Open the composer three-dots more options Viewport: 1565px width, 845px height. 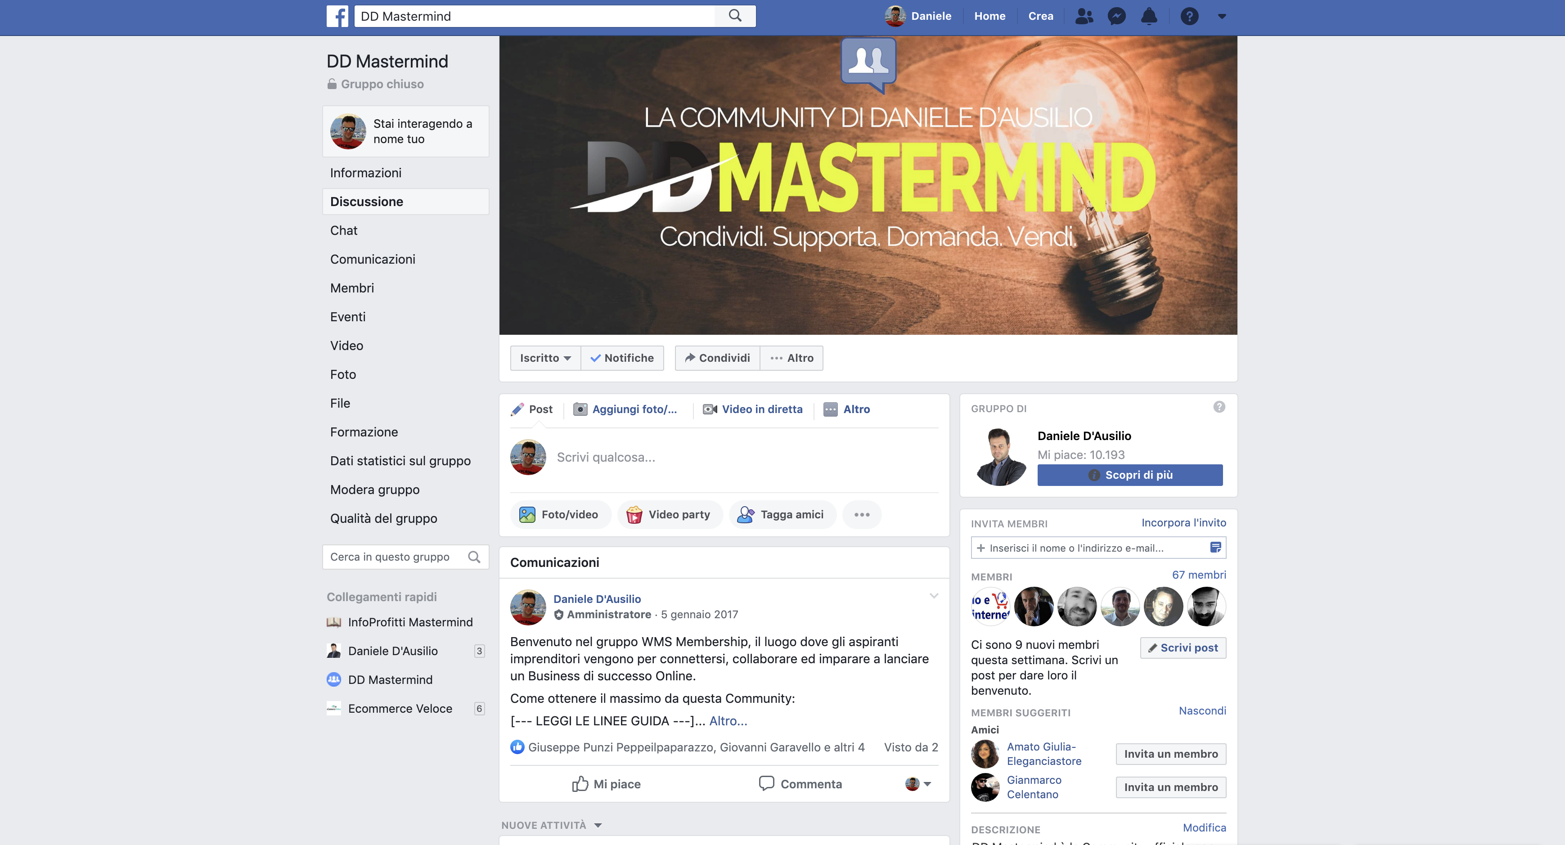point(862,515)
